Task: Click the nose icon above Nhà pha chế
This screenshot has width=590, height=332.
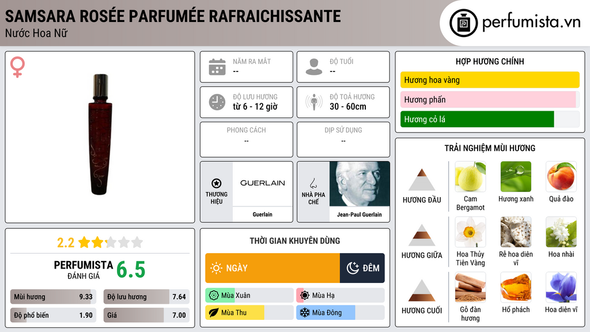Action: (313, 183)
